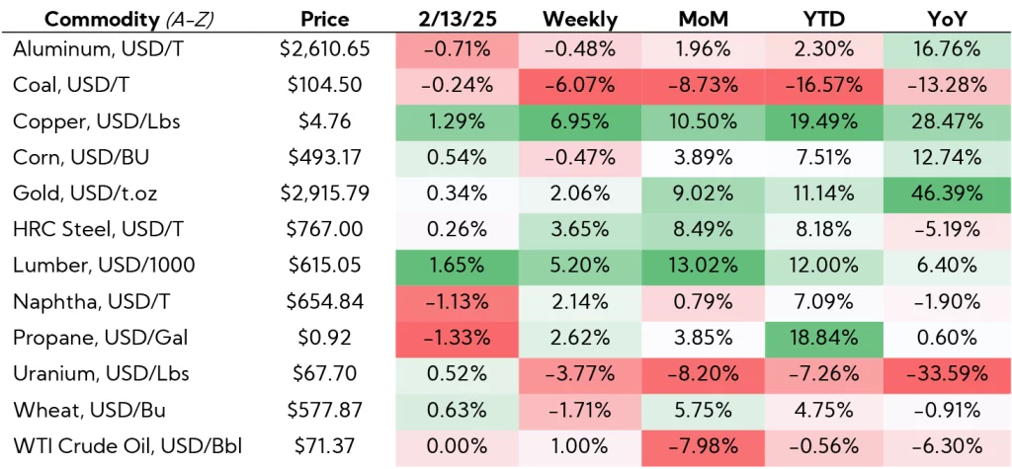Select the 2/13/25 column header
Screen dimensions: 1012x469
pos(457,20)
